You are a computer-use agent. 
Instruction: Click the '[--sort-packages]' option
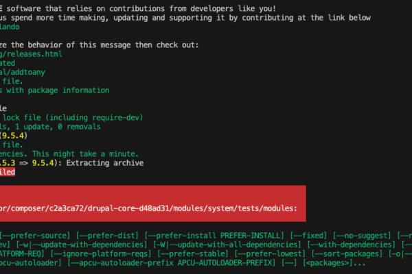(347, 254)
